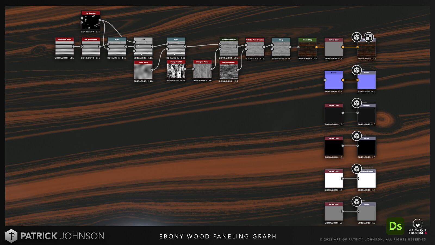
Task: Click the 2048x2048 - C16 label under Gradient Map
Action: tap(307, 59)
